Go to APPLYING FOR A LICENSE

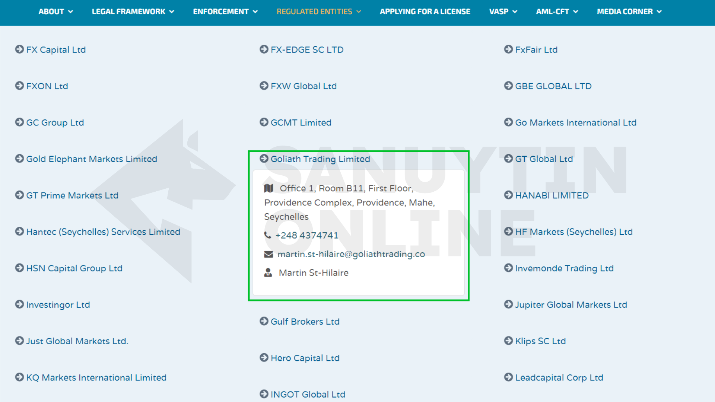coord(425,12)
